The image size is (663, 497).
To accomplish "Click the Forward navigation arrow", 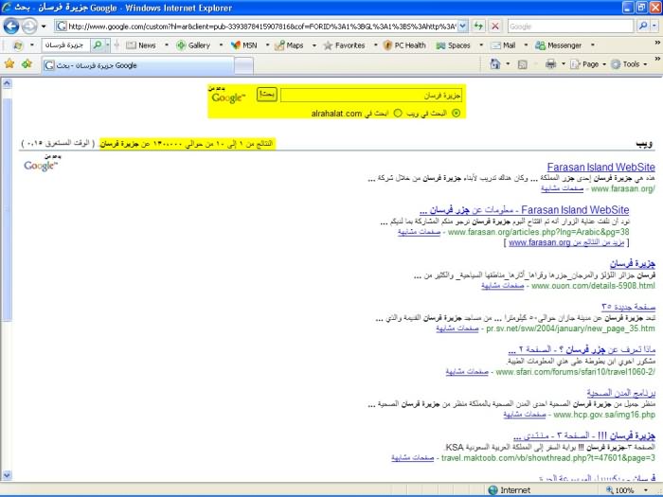I will coord(29,27).
